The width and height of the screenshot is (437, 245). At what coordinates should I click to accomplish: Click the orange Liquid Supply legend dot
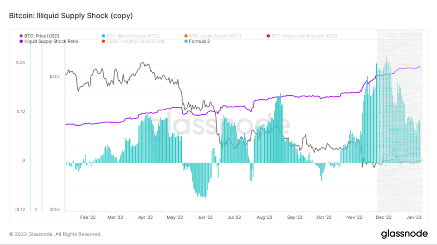(185, 36)
